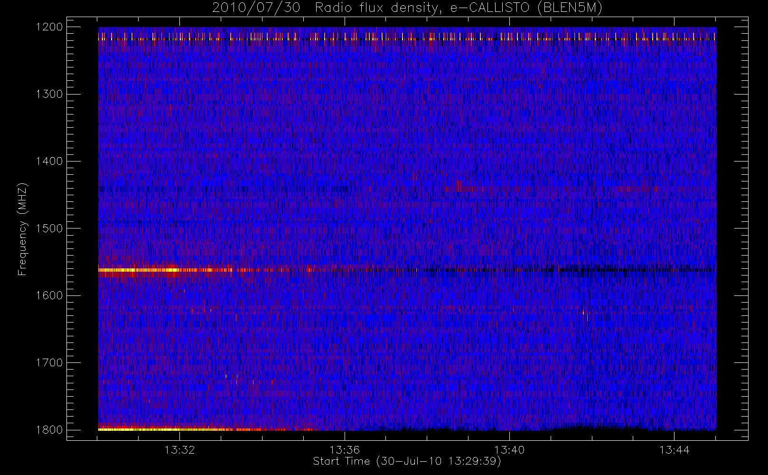Click the 1700 frequency axis label
This screenshot has width=768, height=475.
point(49,362)
